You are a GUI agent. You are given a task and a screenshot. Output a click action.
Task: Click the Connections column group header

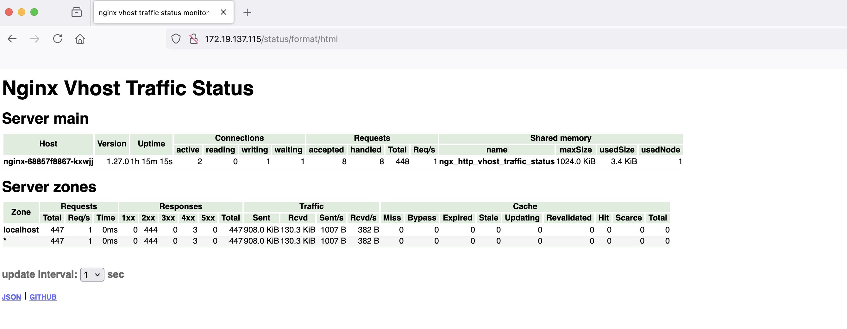point(239,138)
